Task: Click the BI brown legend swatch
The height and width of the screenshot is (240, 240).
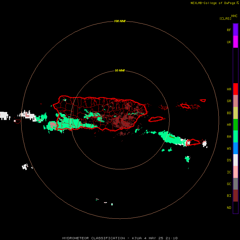Action: coord(235,196)
